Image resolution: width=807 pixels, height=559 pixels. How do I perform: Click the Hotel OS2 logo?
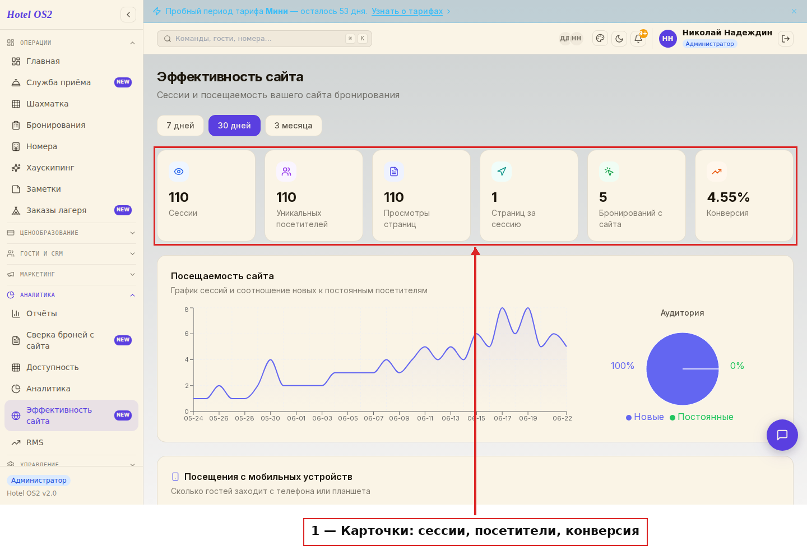(x=29, y=15)
